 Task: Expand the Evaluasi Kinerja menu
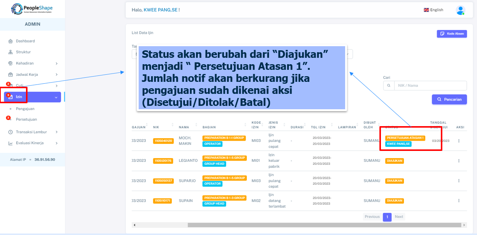click(x=32, y=143)
